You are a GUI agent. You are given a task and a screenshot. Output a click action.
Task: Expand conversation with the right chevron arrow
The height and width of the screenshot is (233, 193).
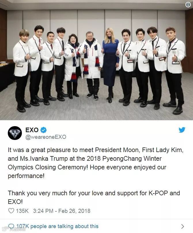click(x=183, y=226)
